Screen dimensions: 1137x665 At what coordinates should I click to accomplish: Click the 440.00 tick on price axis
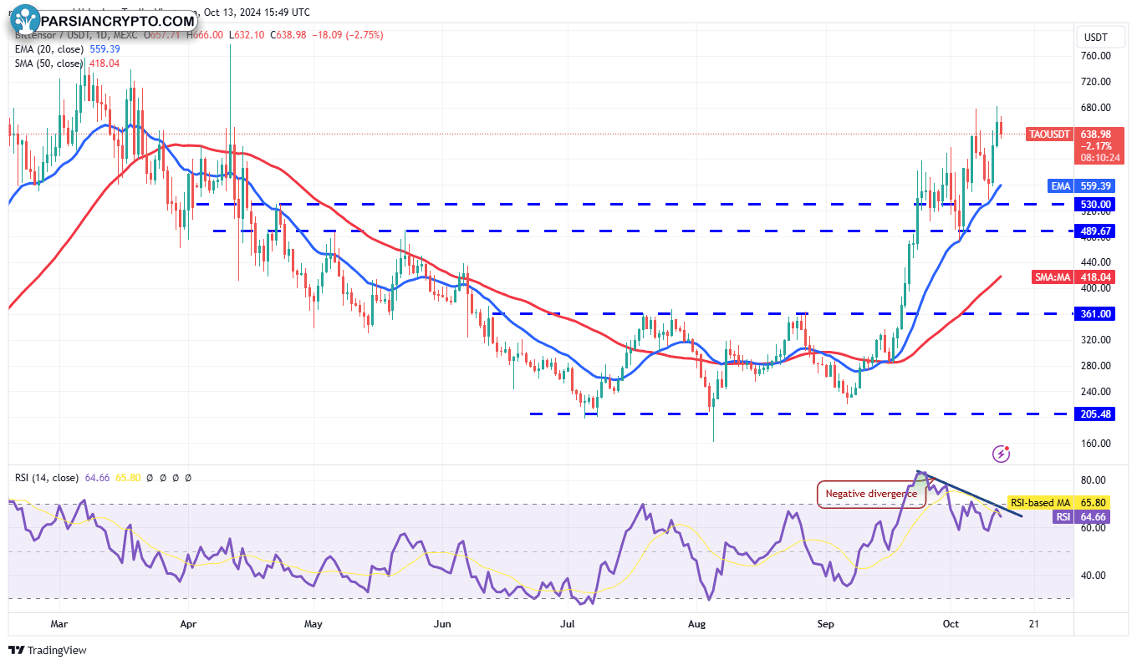(x=1096, y=262)
